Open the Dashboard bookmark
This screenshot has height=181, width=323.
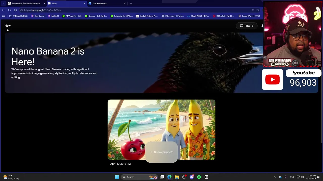38,16
